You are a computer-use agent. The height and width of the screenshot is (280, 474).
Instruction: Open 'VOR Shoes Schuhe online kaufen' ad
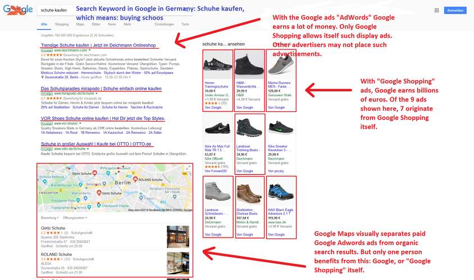[103, 119]
